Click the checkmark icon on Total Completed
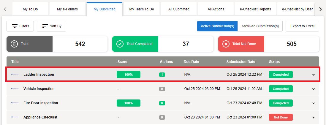 [120, 44]
